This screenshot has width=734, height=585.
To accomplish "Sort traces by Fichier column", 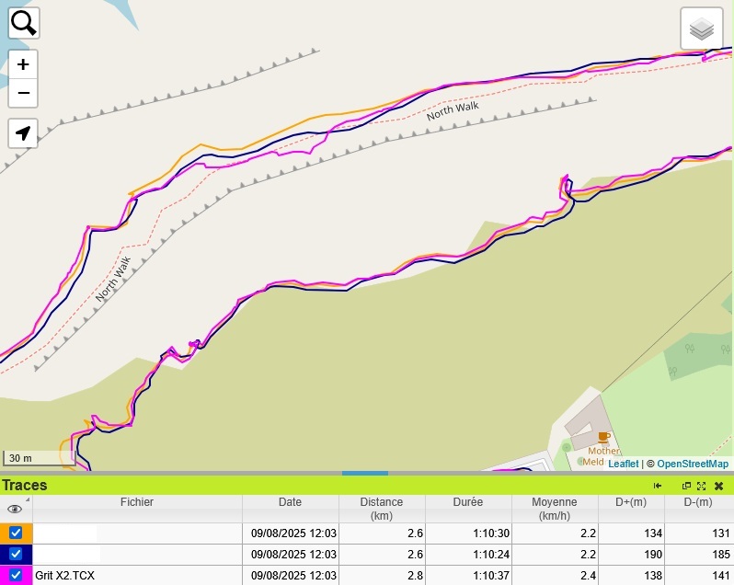I will [137, 502].
